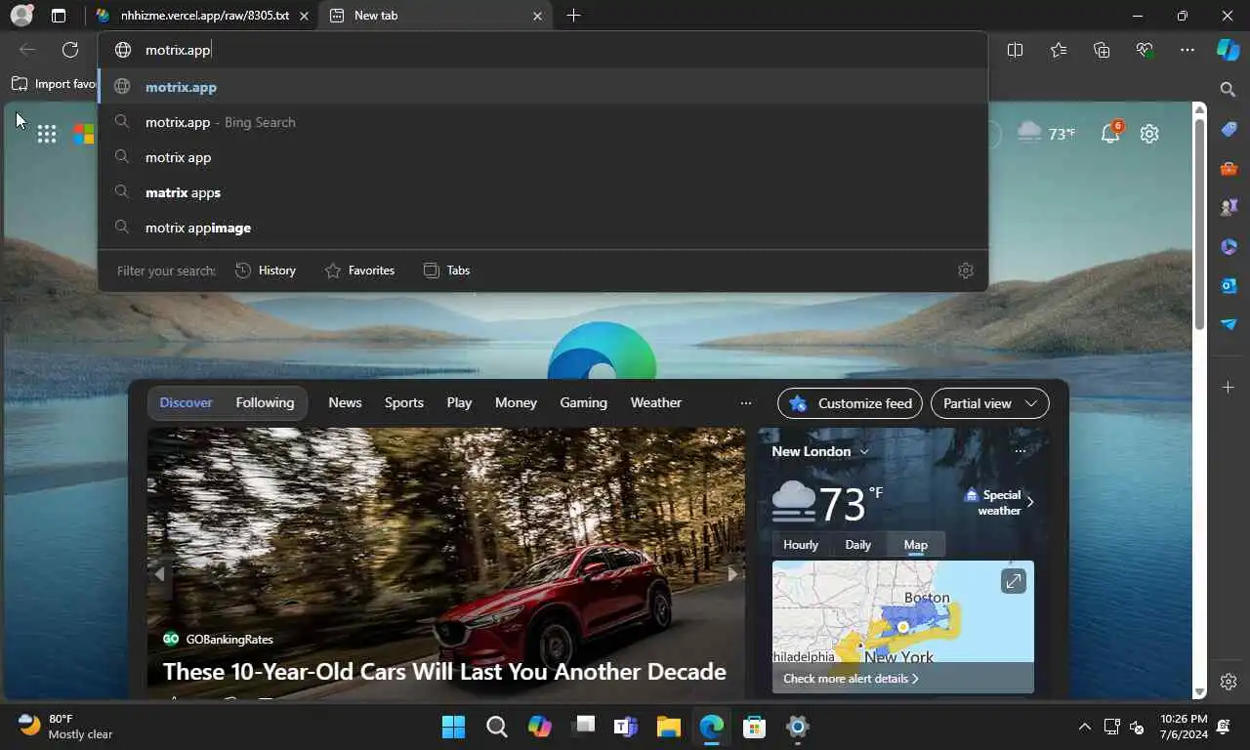Open a new tab with the plus icon
Screen dimensions: 1250x750
tap(573, 16)
